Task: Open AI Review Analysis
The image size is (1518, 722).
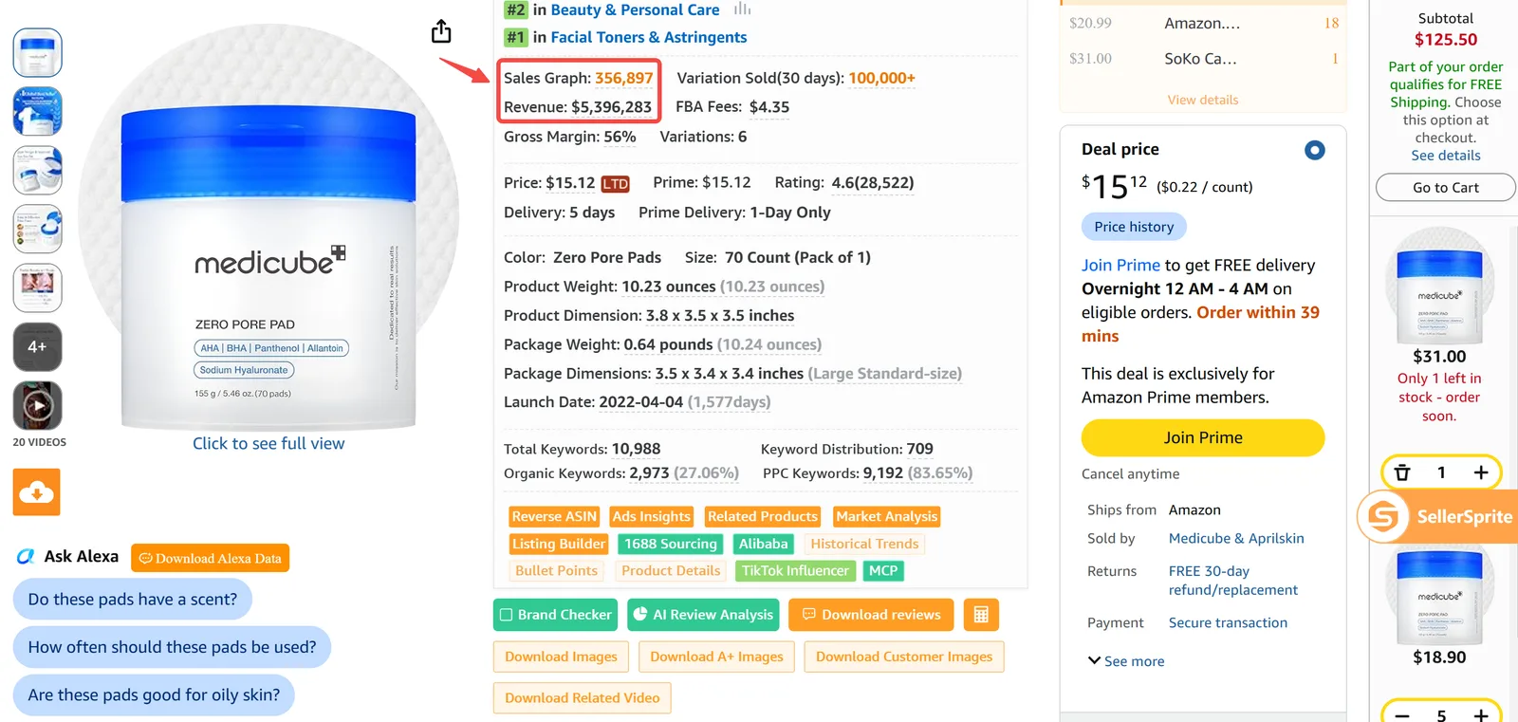Action: [703, 615]
